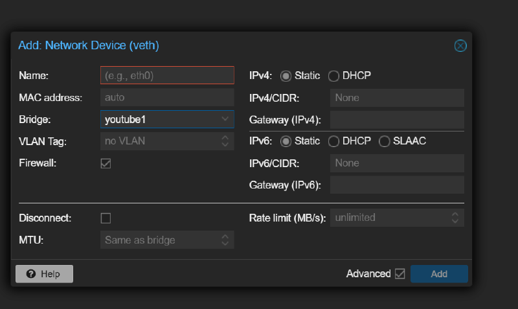Uncheck the Advanced checkbox

(x=400, y=274)
